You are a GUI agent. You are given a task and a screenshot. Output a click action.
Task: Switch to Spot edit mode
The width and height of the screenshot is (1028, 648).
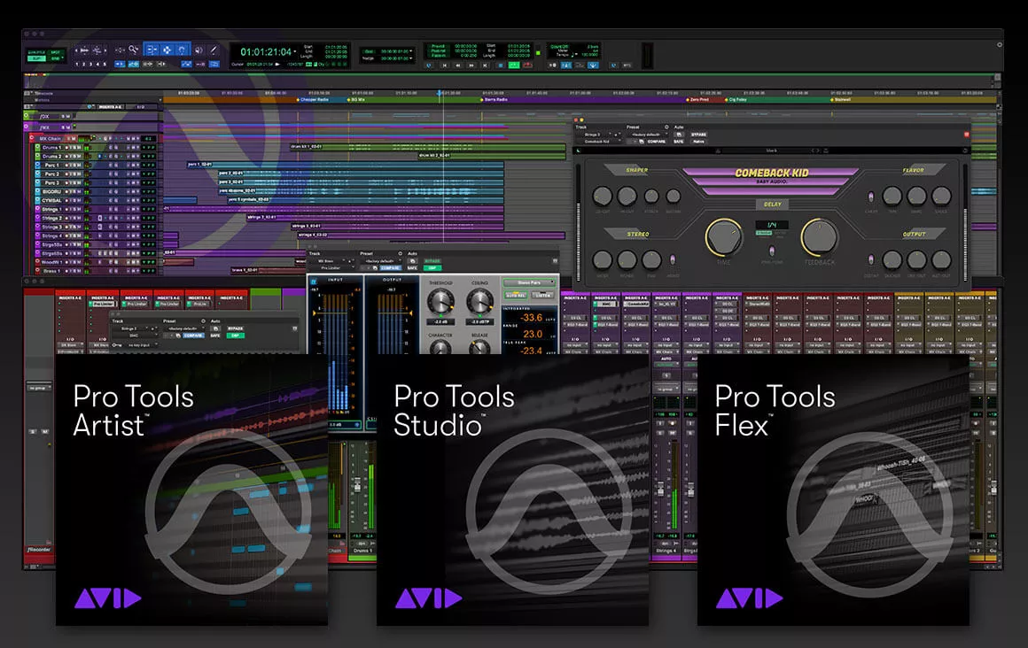[55, 50]
